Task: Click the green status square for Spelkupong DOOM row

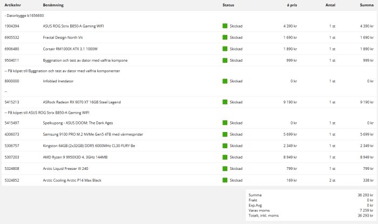Action: coord(225,123)
